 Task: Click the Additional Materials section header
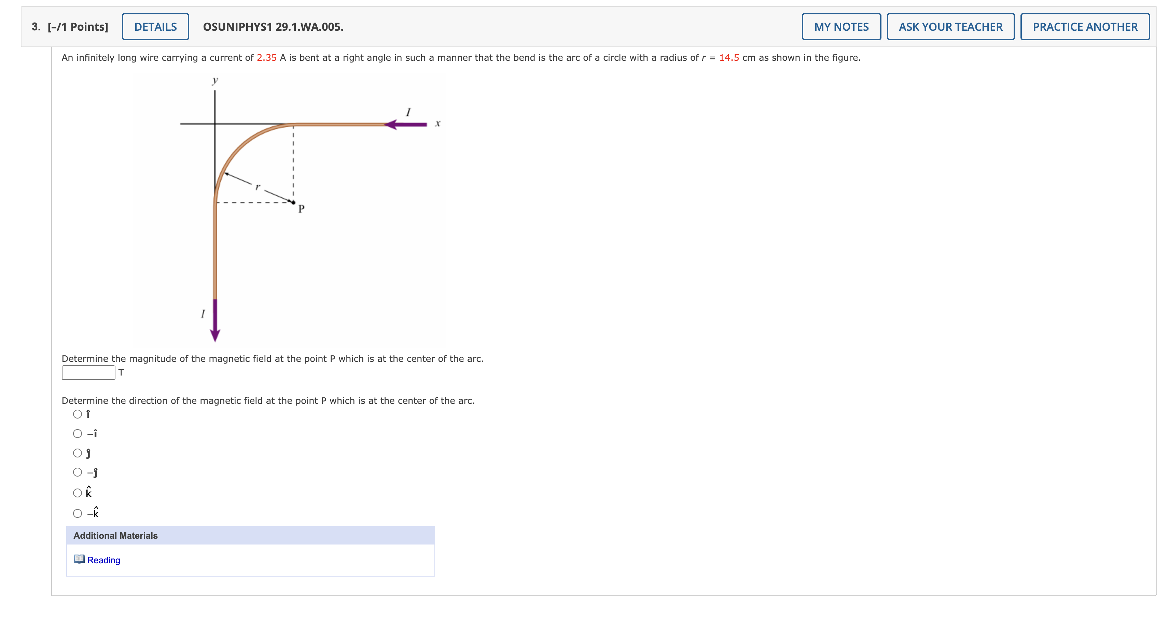point(116,535)
